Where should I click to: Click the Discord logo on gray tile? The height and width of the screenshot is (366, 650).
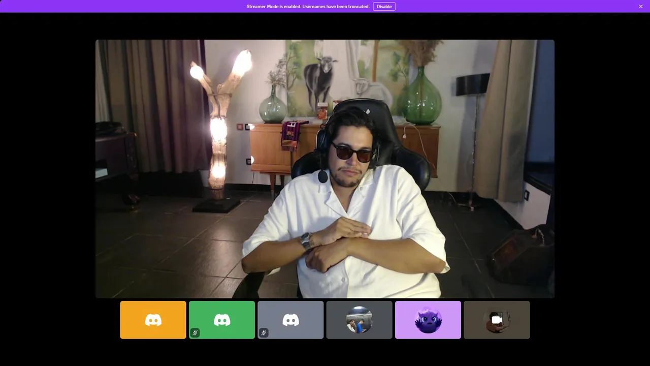(x=290, y=320)
